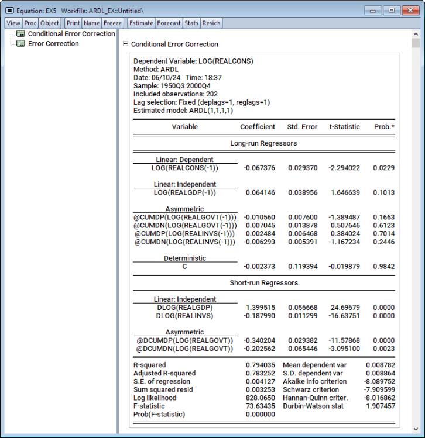Viewport: 425px width, 438px height.
Task: Click the scroll up arrow
Action: pyautogui.click(x=416, y=35)
